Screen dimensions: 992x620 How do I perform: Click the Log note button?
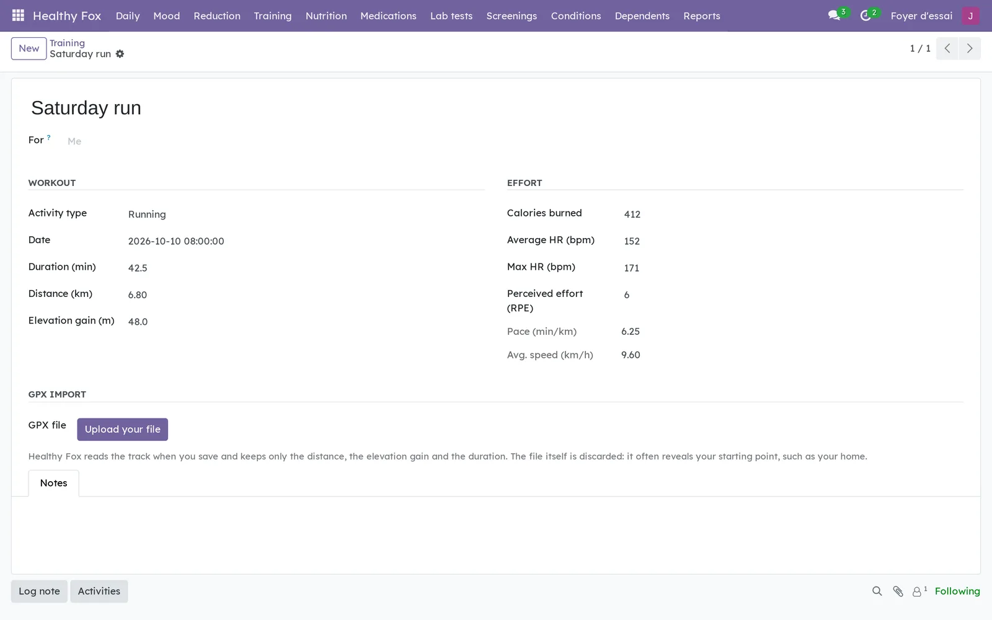coord(39,591)
